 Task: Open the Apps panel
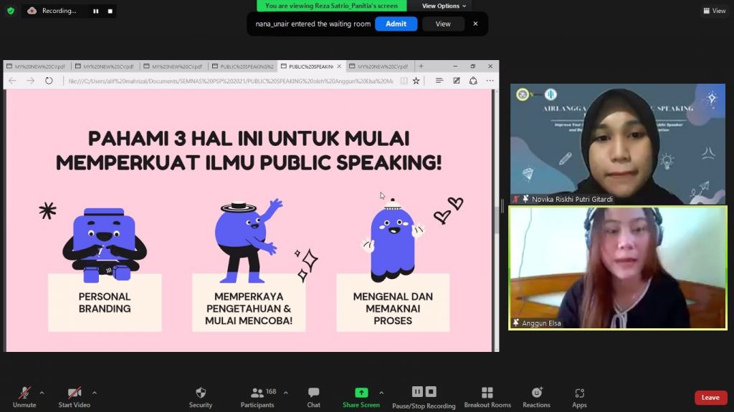point(579,398)
